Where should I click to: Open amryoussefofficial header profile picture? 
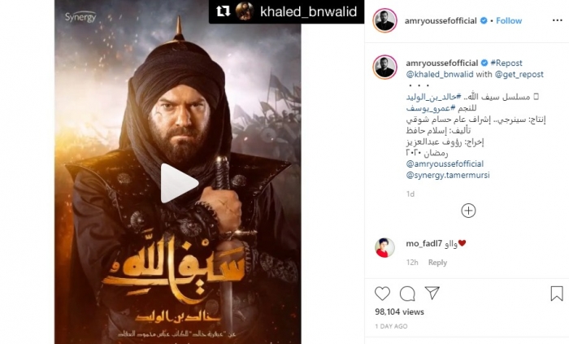point(384,20)
